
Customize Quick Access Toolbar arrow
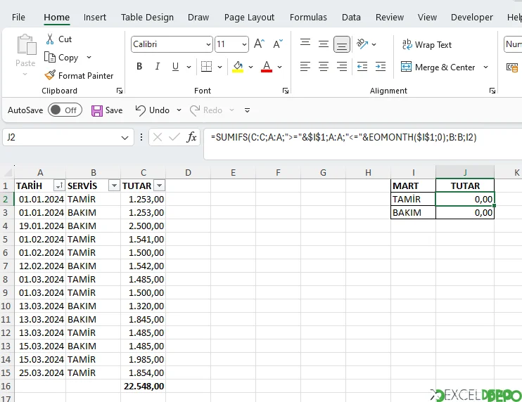(x=248, y=110)
